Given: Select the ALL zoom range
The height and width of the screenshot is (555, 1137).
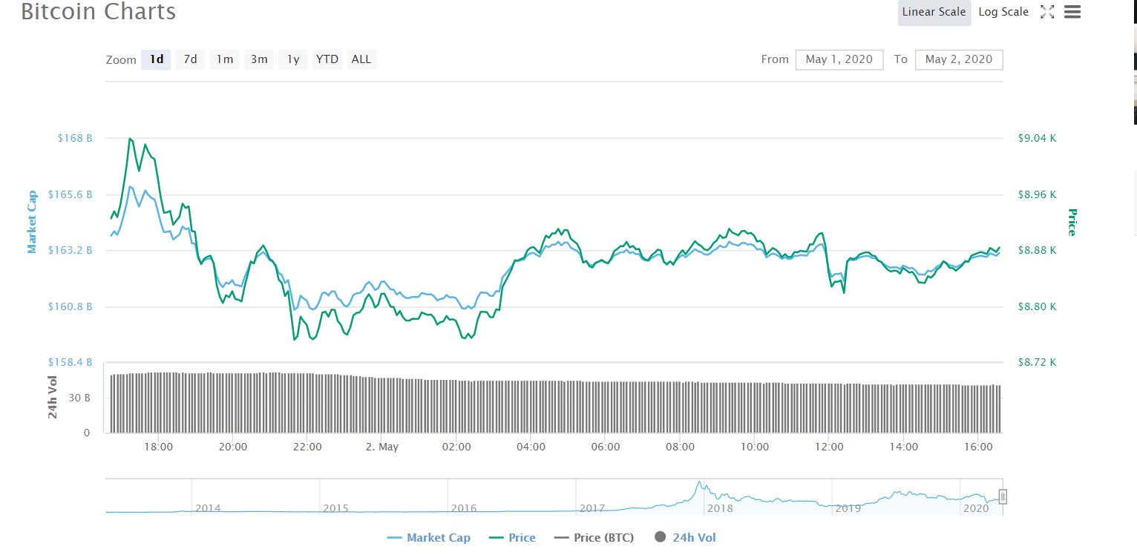Looking at the screenshot, I should click(361, 59).
